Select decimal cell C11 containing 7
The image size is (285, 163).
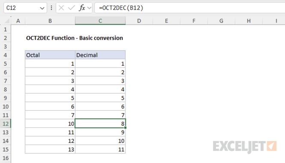coord(100,115)
